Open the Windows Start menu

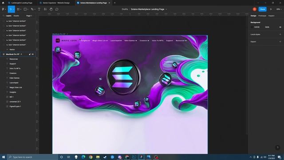tap(4, 157)
